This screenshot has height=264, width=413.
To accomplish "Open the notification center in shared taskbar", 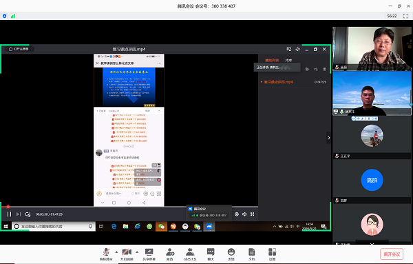I will tap(324, 226).
